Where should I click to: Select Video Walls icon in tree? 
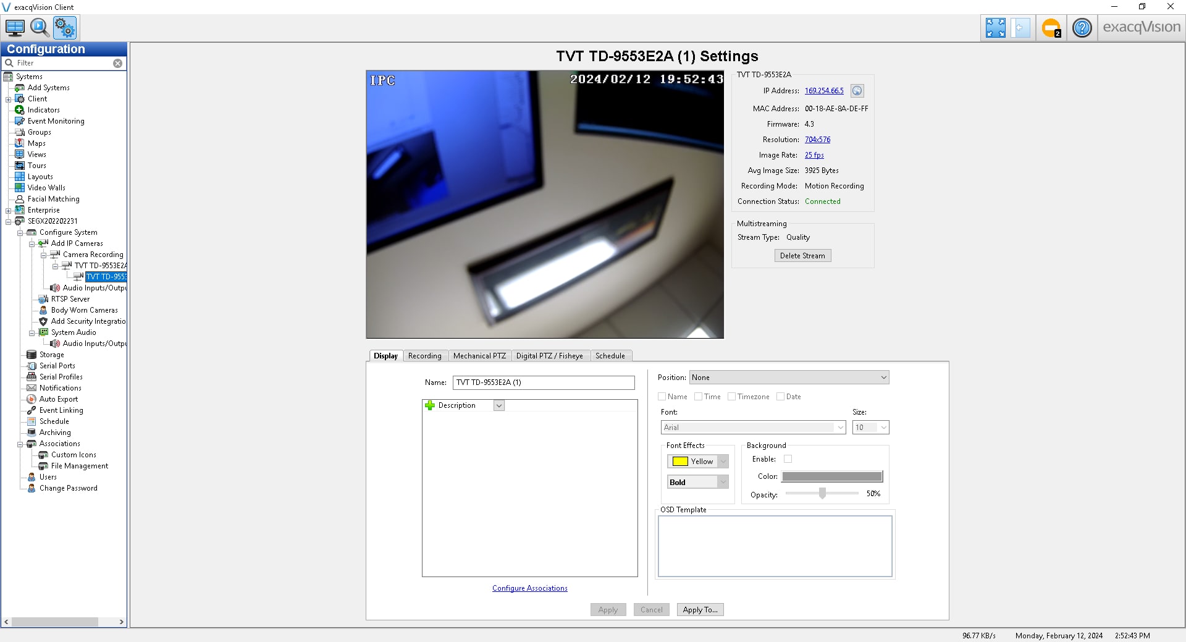click(20, 188)
